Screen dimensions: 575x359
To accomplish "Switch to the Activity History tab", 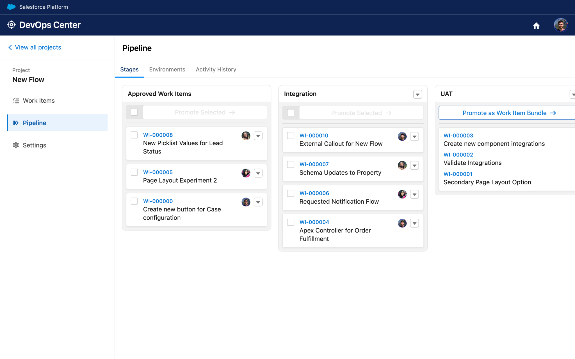I will (x=216, y=70).
